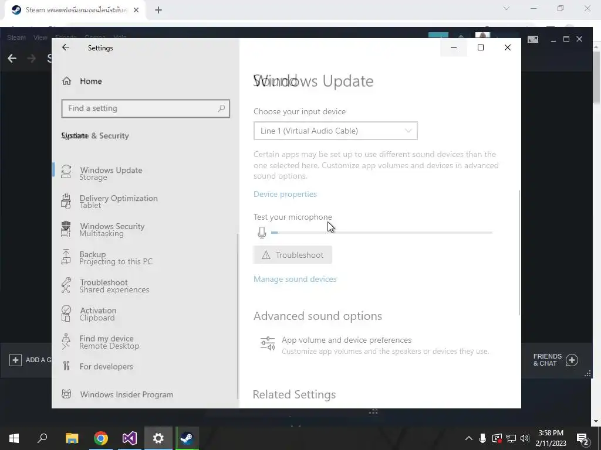601x450 pixels.
Task: Click the microphone Troubleshoot button
Action: click(x=292, y=255)
